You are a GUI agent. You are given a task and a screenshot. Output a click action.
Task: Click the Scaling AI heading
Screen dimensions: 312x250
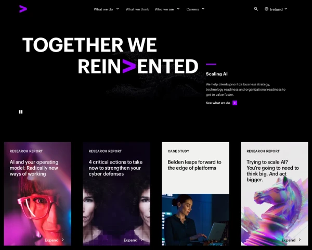pos(217,74)
